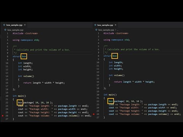
Task: Open the right editor box_sample.cpp breadcrumb
Action: (106, 30)
